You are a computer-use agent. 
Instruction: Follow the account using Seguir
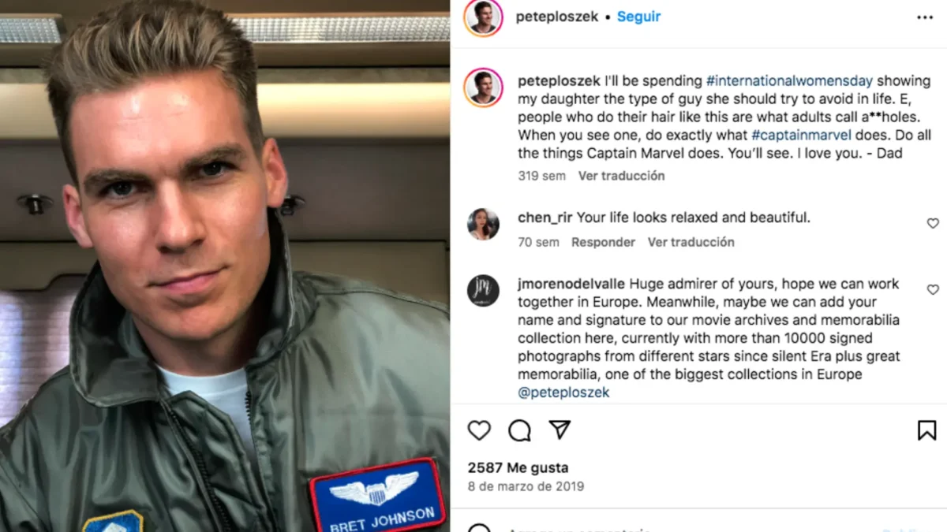(638, 17)
